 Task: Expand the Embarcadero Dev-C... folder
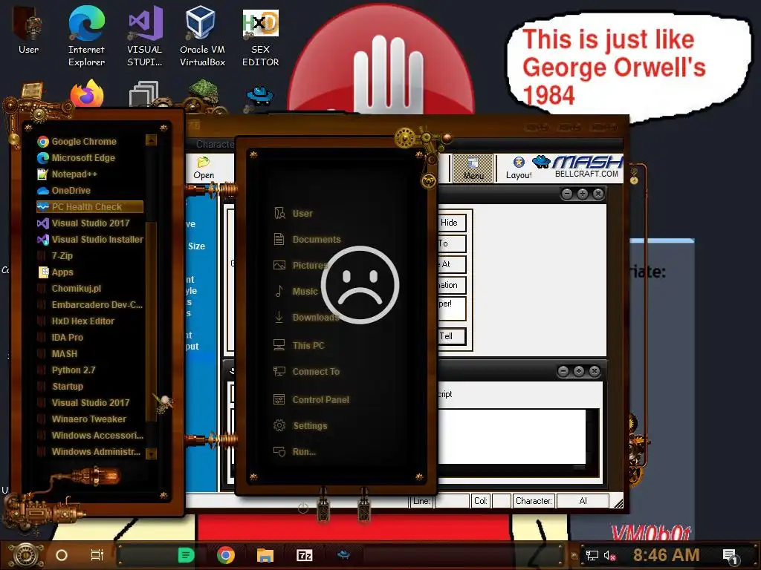coord(90,305)
